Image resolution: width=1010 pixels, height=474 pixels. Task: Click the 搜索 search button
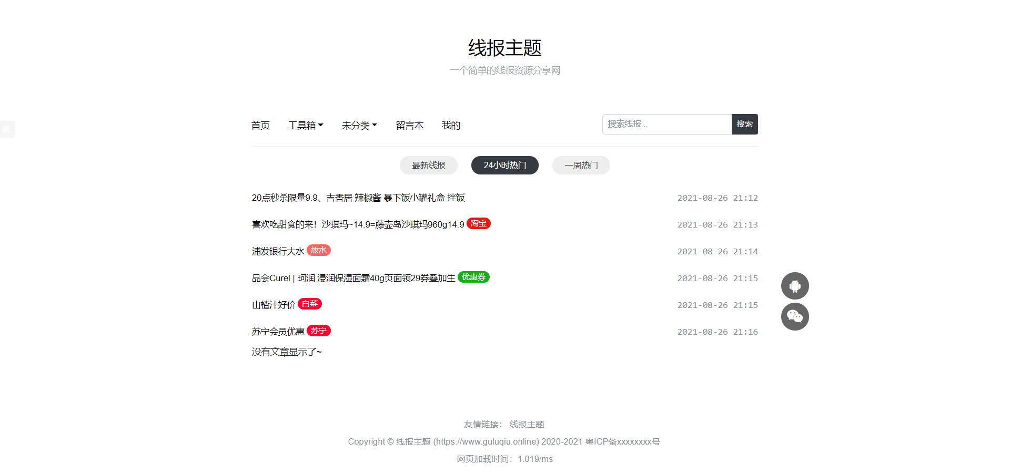click(744, 124)
